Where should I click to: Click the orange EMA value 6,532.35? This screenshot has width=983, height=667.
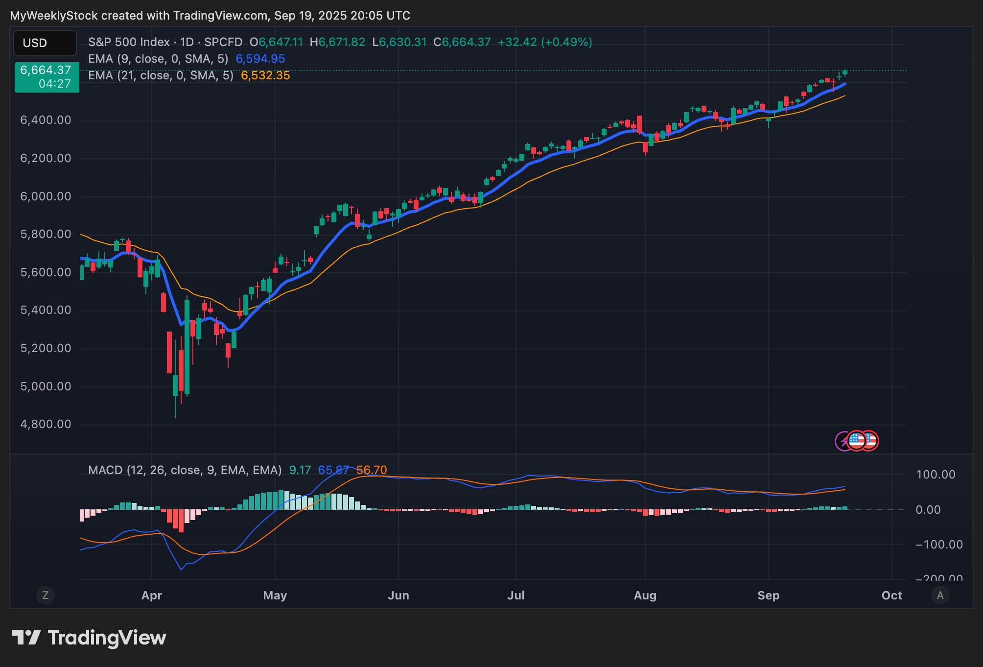265,75
